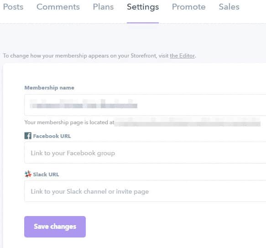
Task: Click the Facebook URL label text
Action: click(x=52, y=136)
